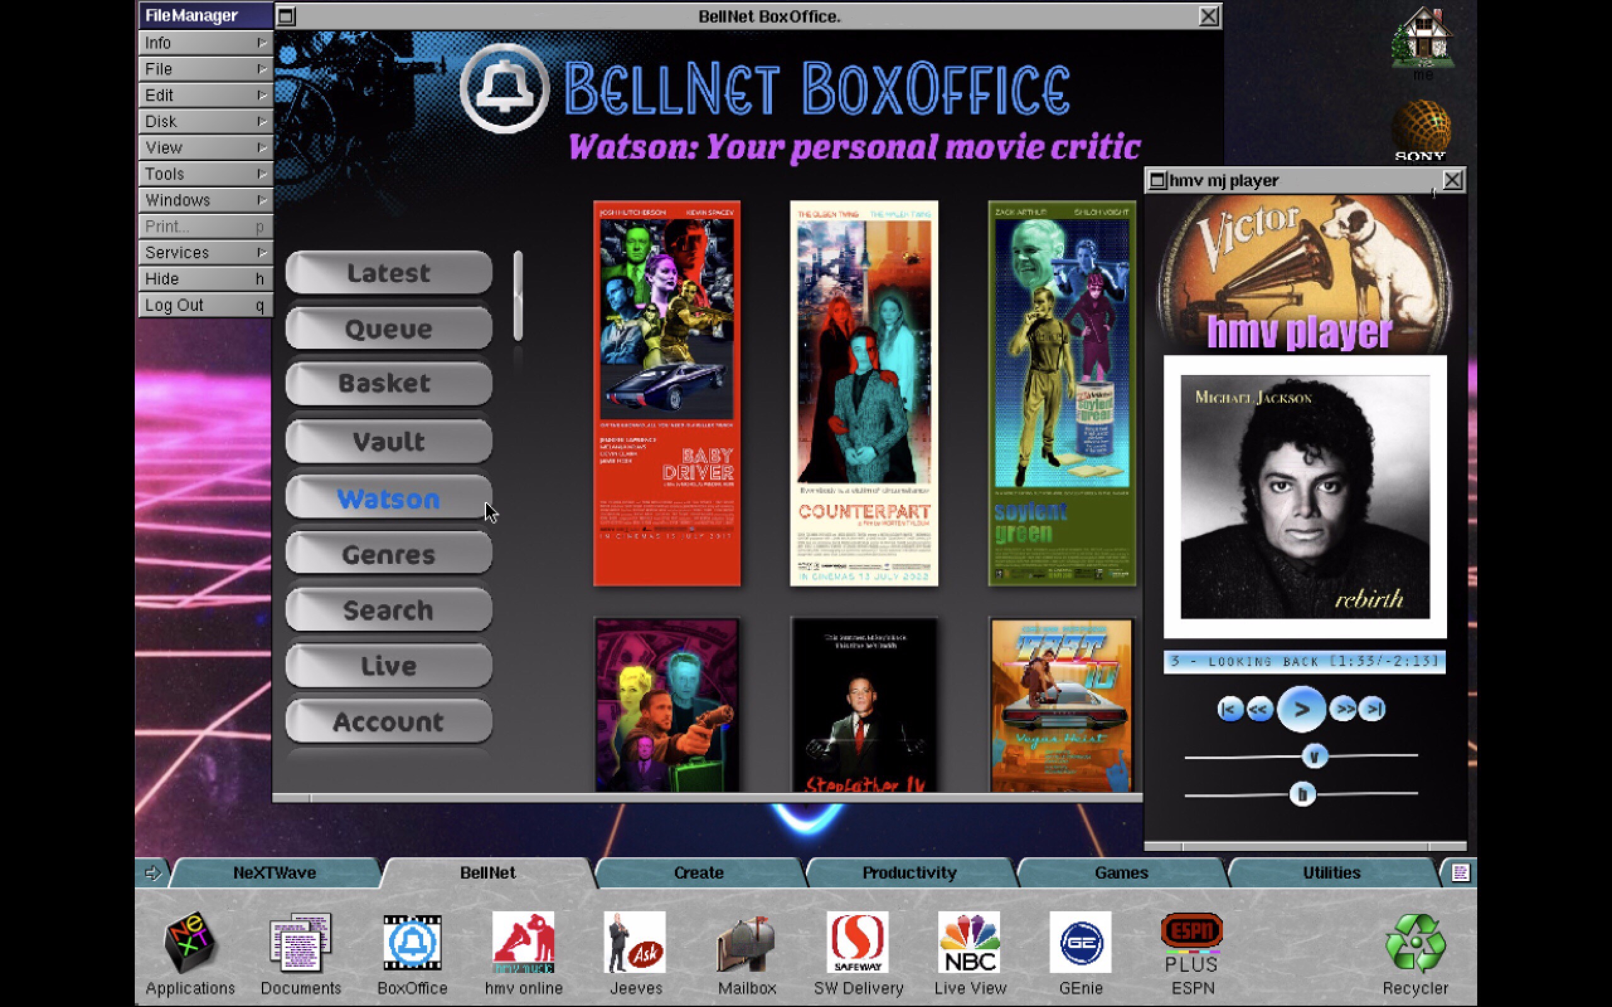Expand the Disk submenu
The width and height of the screenshot is (1612, 1007).
click(x=205, y=121)
